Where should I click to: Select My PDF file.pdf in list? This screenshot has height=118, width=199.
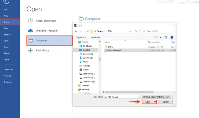coord(140,51)
